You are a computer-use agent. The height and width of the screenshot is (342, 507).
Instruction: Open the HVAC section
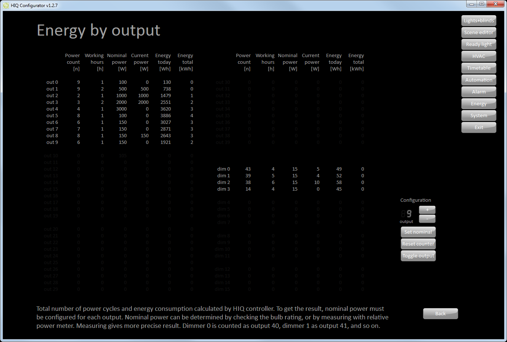click(x=478, y=56)
